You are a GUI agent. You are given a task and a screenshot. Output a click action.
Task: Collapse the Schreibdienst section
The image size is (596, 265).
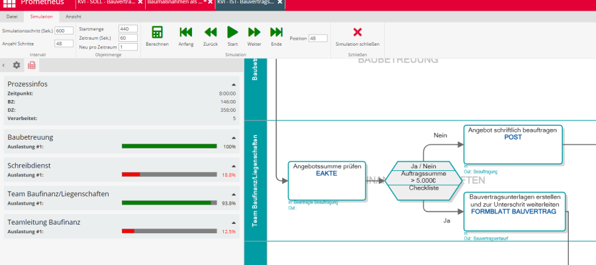tap(234, 166)
